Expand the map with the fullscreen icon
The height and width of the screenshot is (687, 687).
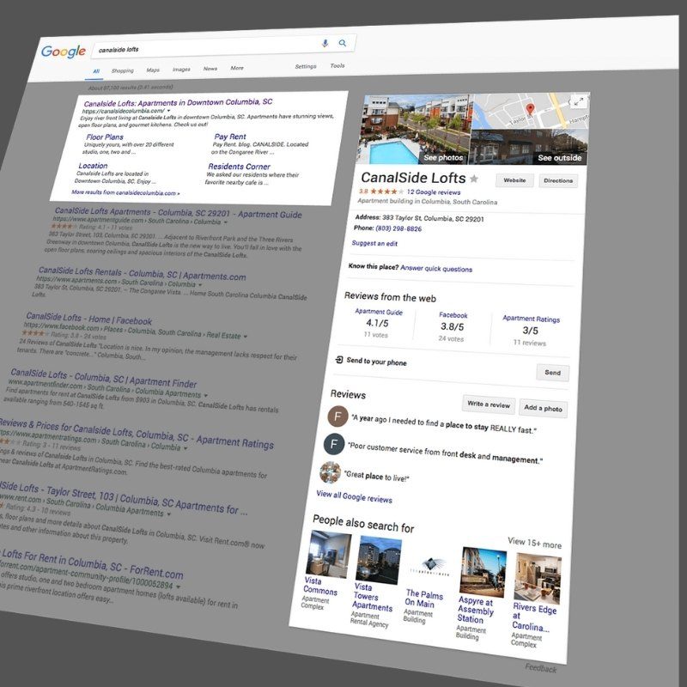(x=578, y=102)
